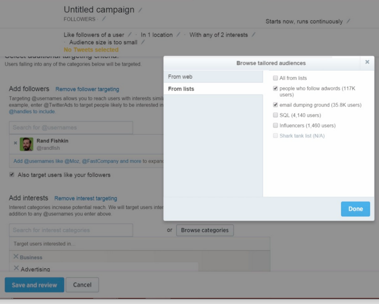The height and width of the screenshot is (304, 379).
Task: Switch to the 'From web' tab
Action: coord(213,77)
